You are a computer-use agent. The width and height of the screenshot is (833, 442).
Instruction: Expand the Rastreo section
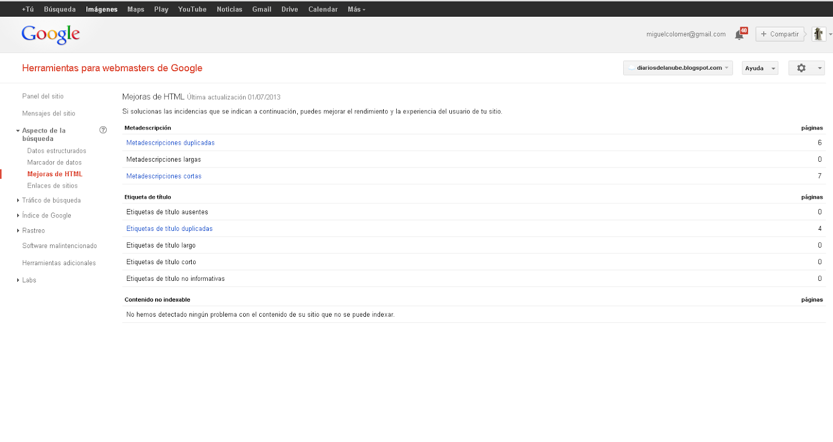[18, 230]
